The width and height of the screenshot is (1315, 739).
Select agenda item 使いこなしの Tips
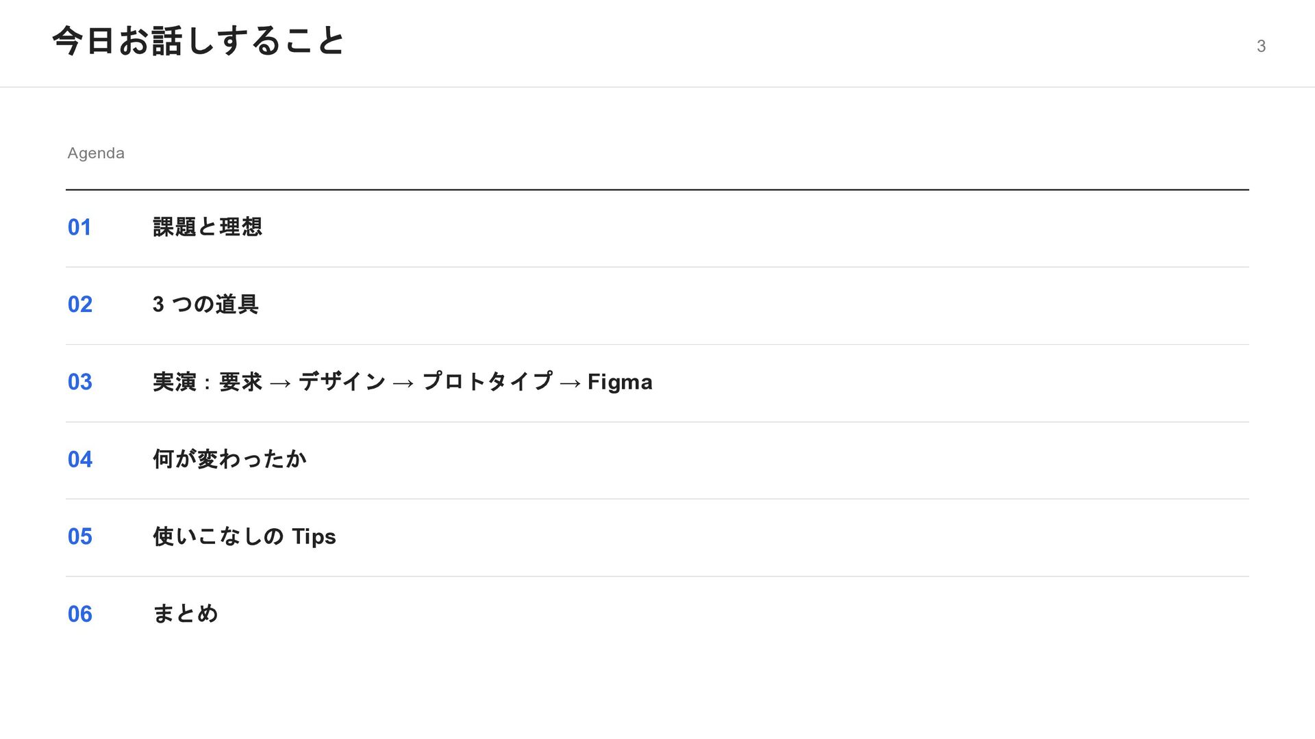coord(244,536)
